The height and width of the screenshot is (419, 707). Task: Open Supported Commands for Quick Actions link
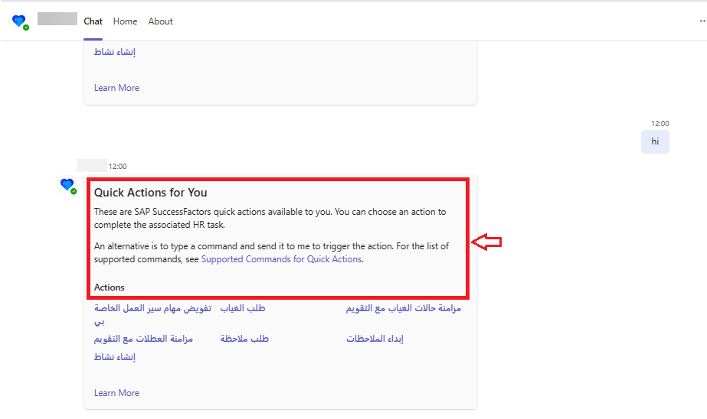pos(281,259)
